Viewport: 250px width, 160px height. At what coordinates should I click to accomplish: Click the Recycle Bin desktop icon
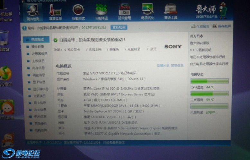coord(4,38)
